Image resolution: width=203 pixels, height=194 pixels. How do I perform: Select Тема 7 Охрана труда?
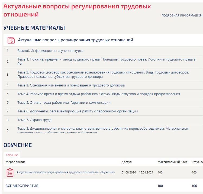pyautogui.click(x=34, y=120)
